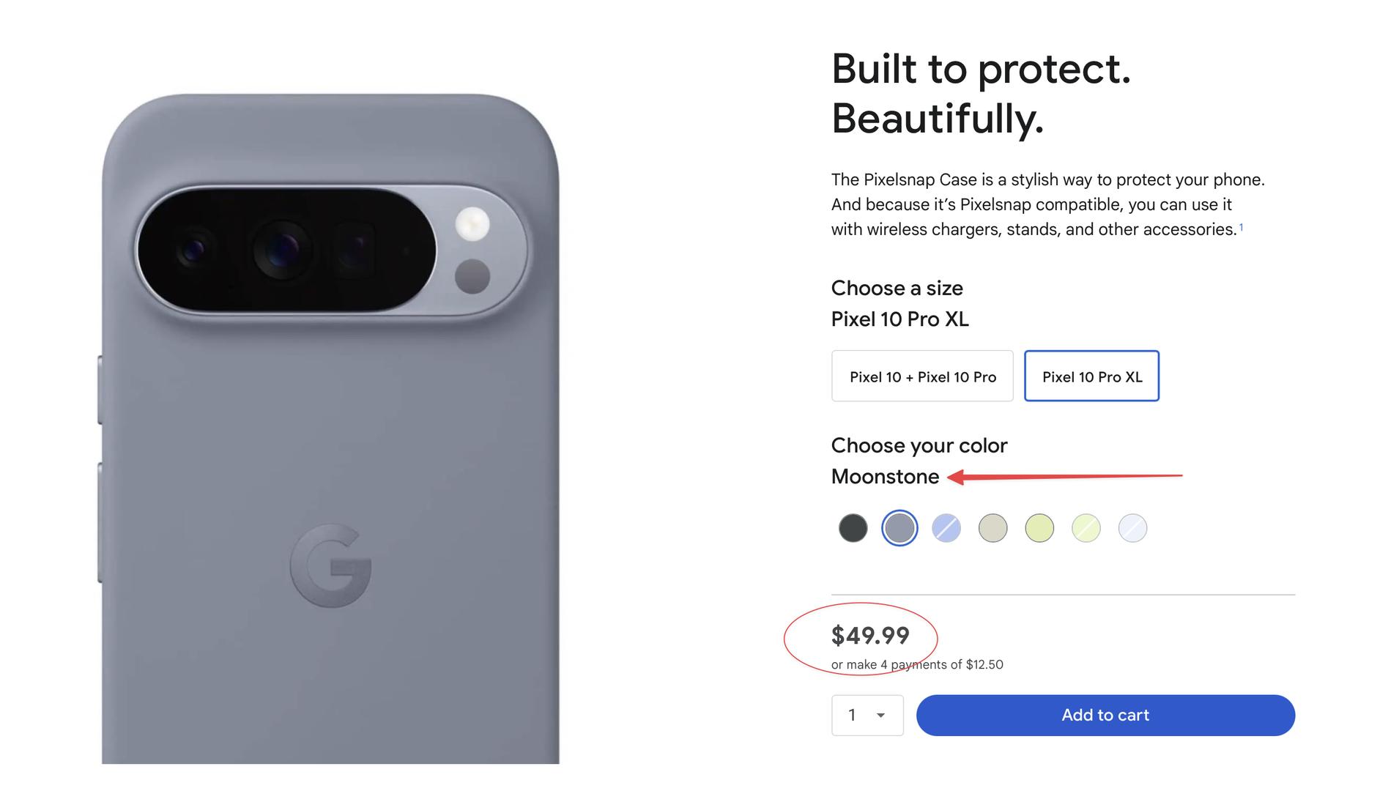Click the Add to cart button
This screenshot has width=1399, height=791.
coord(1105,715)
